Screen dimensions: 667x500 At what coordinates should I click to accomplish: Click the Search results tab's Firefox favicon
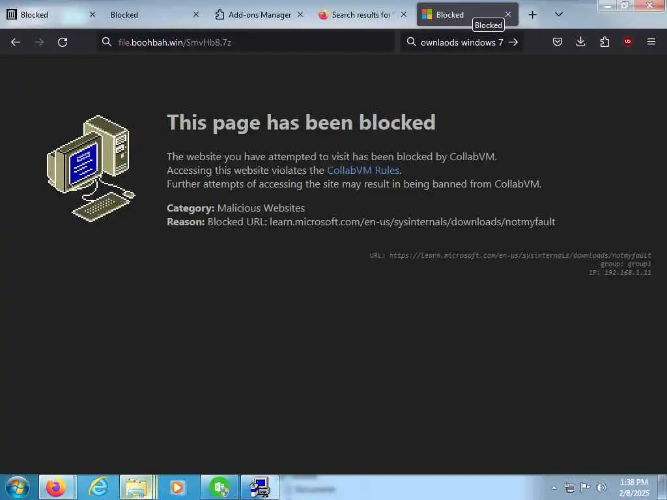pos(324,15)
